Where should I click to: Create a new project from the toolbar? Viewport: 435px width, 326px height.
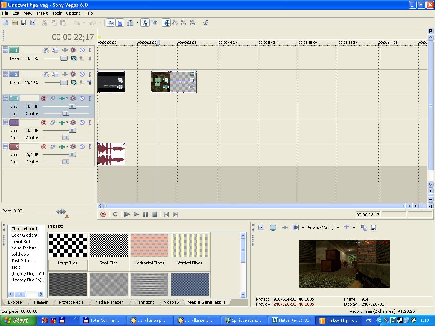pyautogui.click(x=6, y=23)
